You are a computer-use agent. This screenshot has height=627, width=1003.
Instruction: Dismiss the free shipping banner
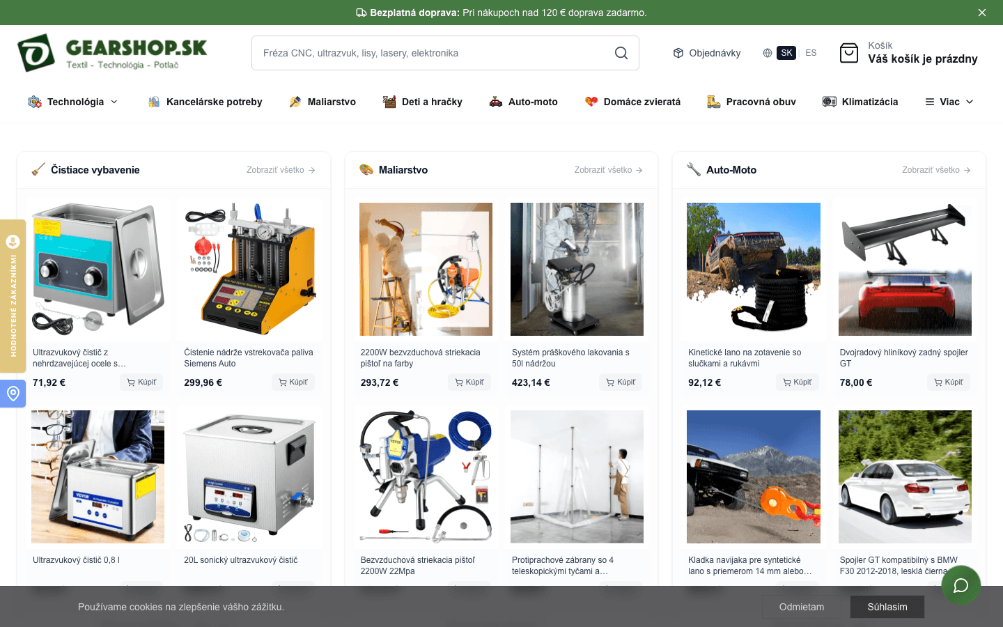[x=981, y=13]
